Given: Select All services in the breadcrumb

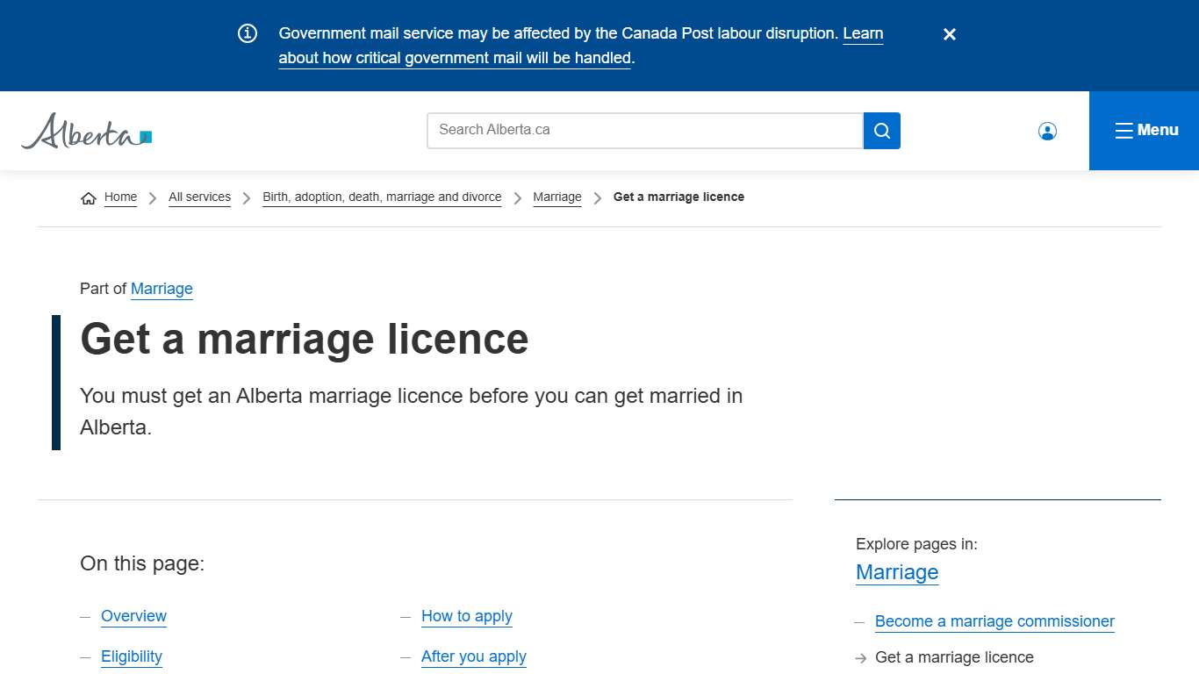Looking at the screenshot, I should 199,197.
